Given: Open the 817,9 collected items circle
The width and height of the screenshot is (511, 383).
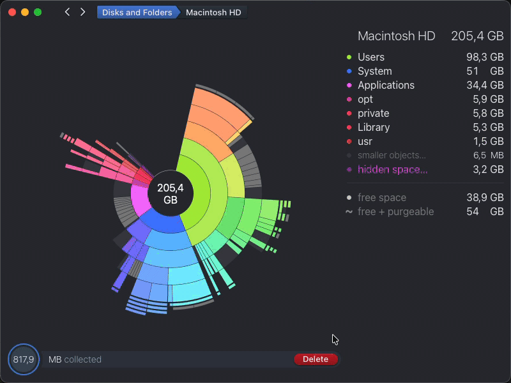Looking at the screenshot, I should [24, 359].
